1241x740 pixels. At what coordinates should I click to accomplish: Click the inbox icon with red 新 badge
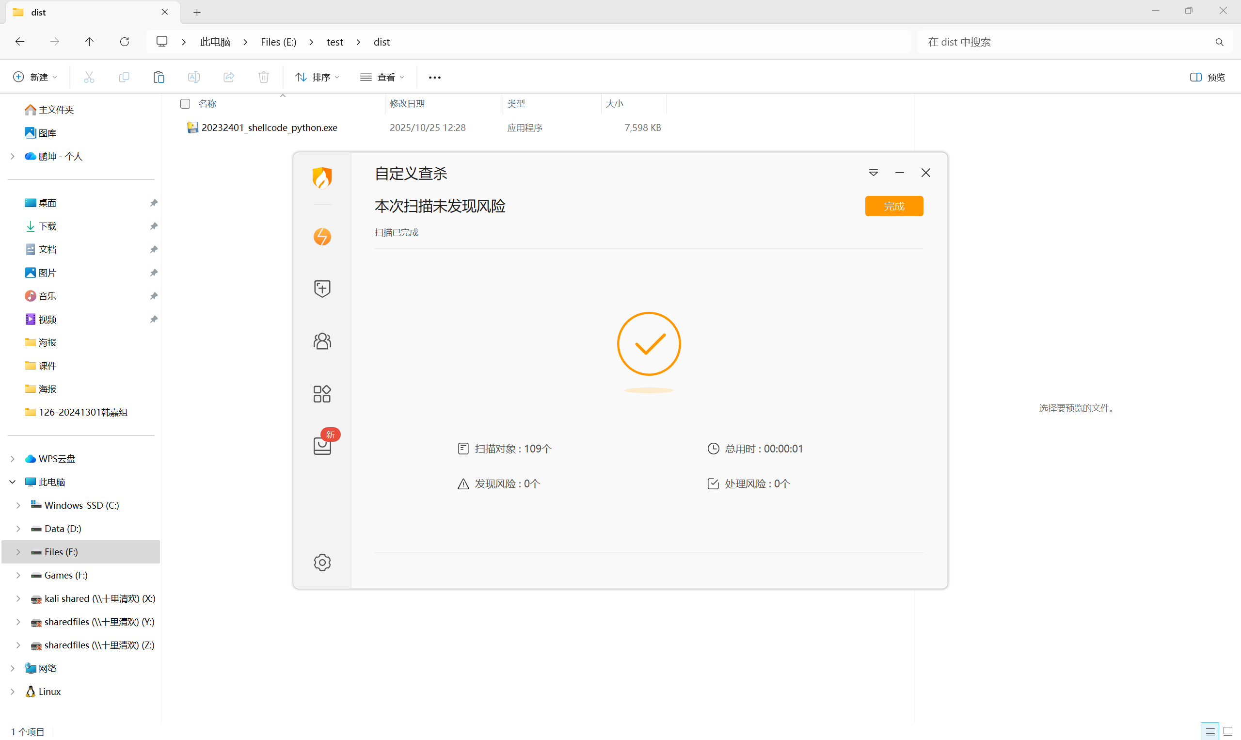[x=322, y=445]
